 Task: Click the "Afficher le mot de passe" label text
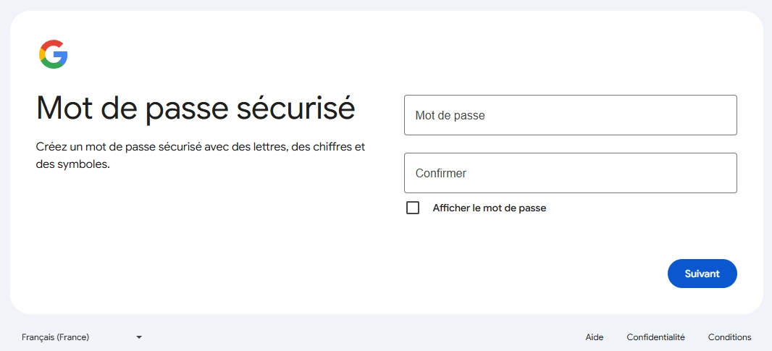(489, 208)
